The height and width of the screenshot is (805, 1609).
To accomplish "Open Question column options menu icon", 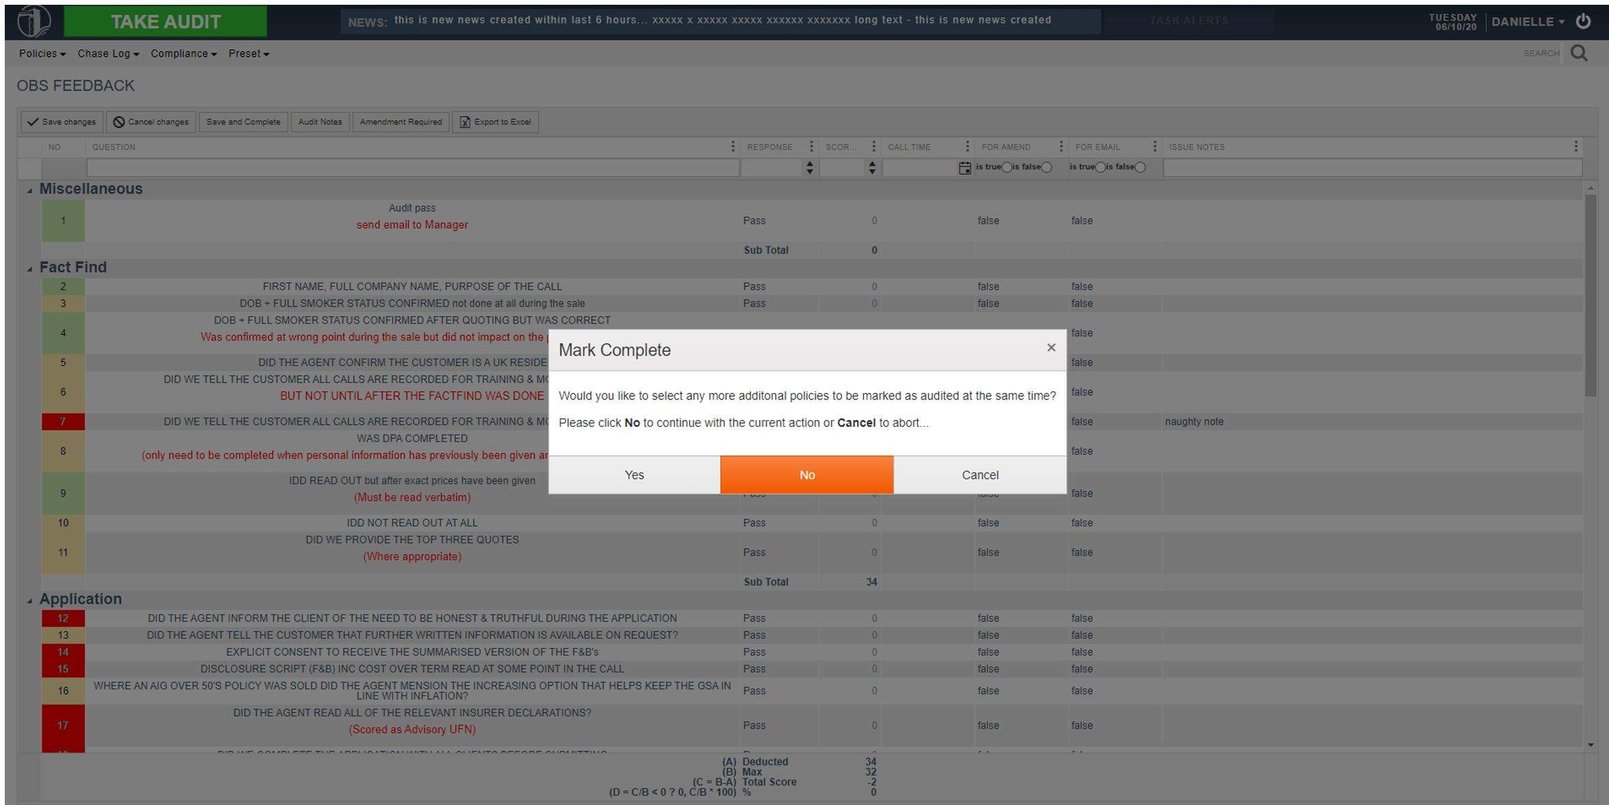I will coord(732,147).
